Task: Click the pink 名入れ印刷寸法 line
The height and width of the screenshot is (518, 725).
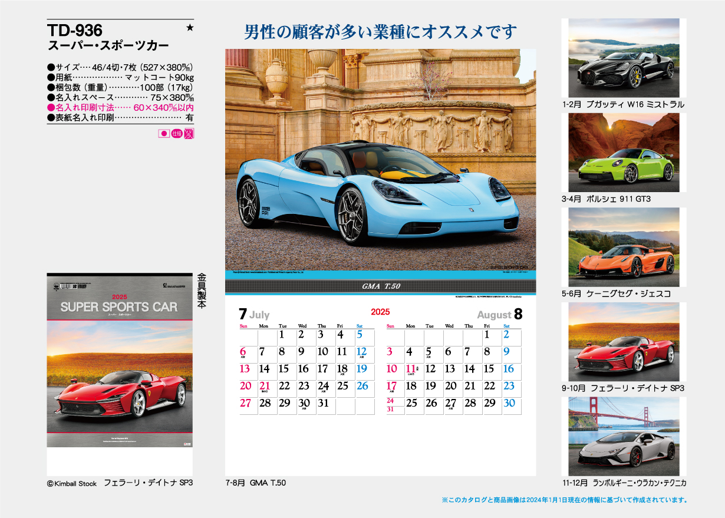Action: (x=120, y=108)
